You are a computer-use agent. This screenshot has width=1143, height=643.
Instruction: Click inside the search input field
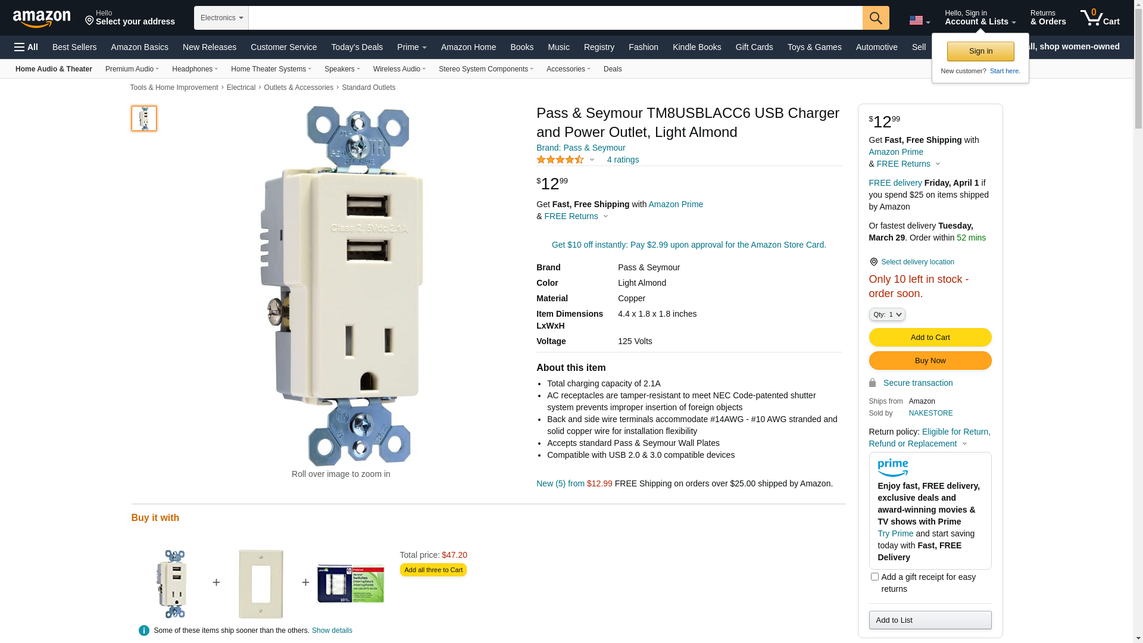click(555, 18)
